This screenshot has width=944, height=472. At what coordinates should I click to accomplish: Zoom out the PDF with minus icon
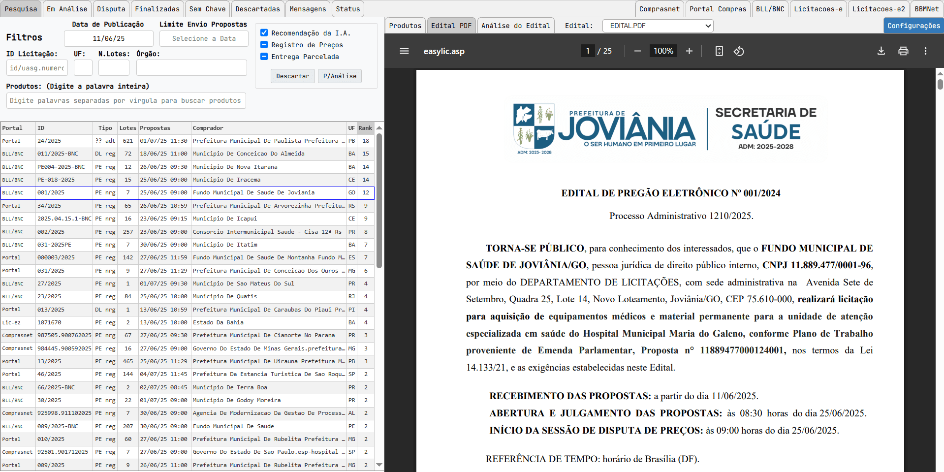point(637,51)
